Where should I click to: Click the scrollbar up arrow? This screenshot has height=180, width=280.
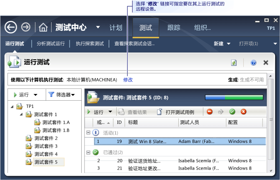coord(271,76)
